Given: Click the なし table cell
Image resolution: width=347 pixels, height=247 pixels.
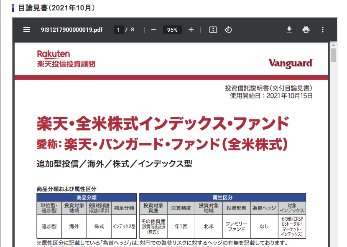Looking at the screenshot, I should (x=264, y=227).
